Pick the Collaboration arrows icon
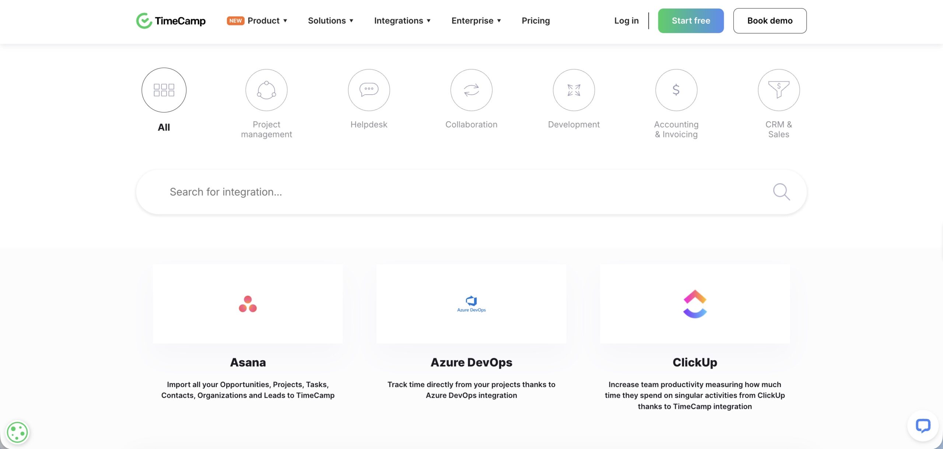The image size is (943, 449). point(471,90)
